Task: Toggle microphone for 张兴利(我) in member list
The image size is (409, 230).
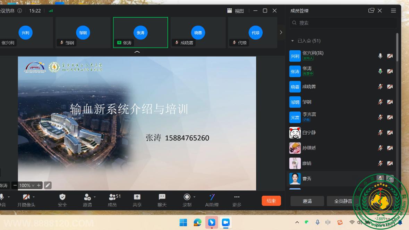Action: (380, 56)
